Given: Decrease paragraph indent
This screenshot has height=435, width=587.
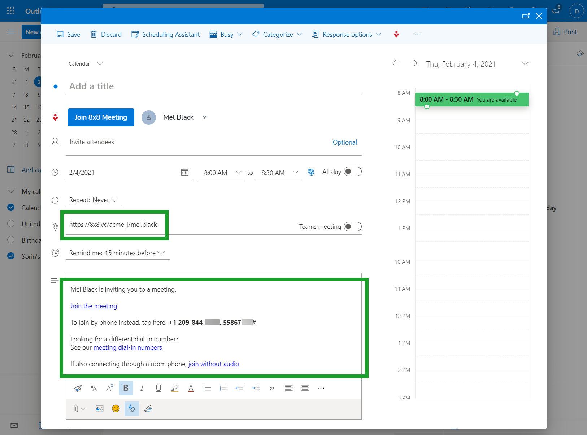Looking at the screenshot, I should (x=239, y=388).
